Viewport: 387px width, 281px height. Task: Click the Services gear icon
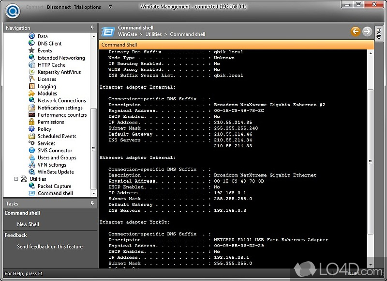coord(32,143)
